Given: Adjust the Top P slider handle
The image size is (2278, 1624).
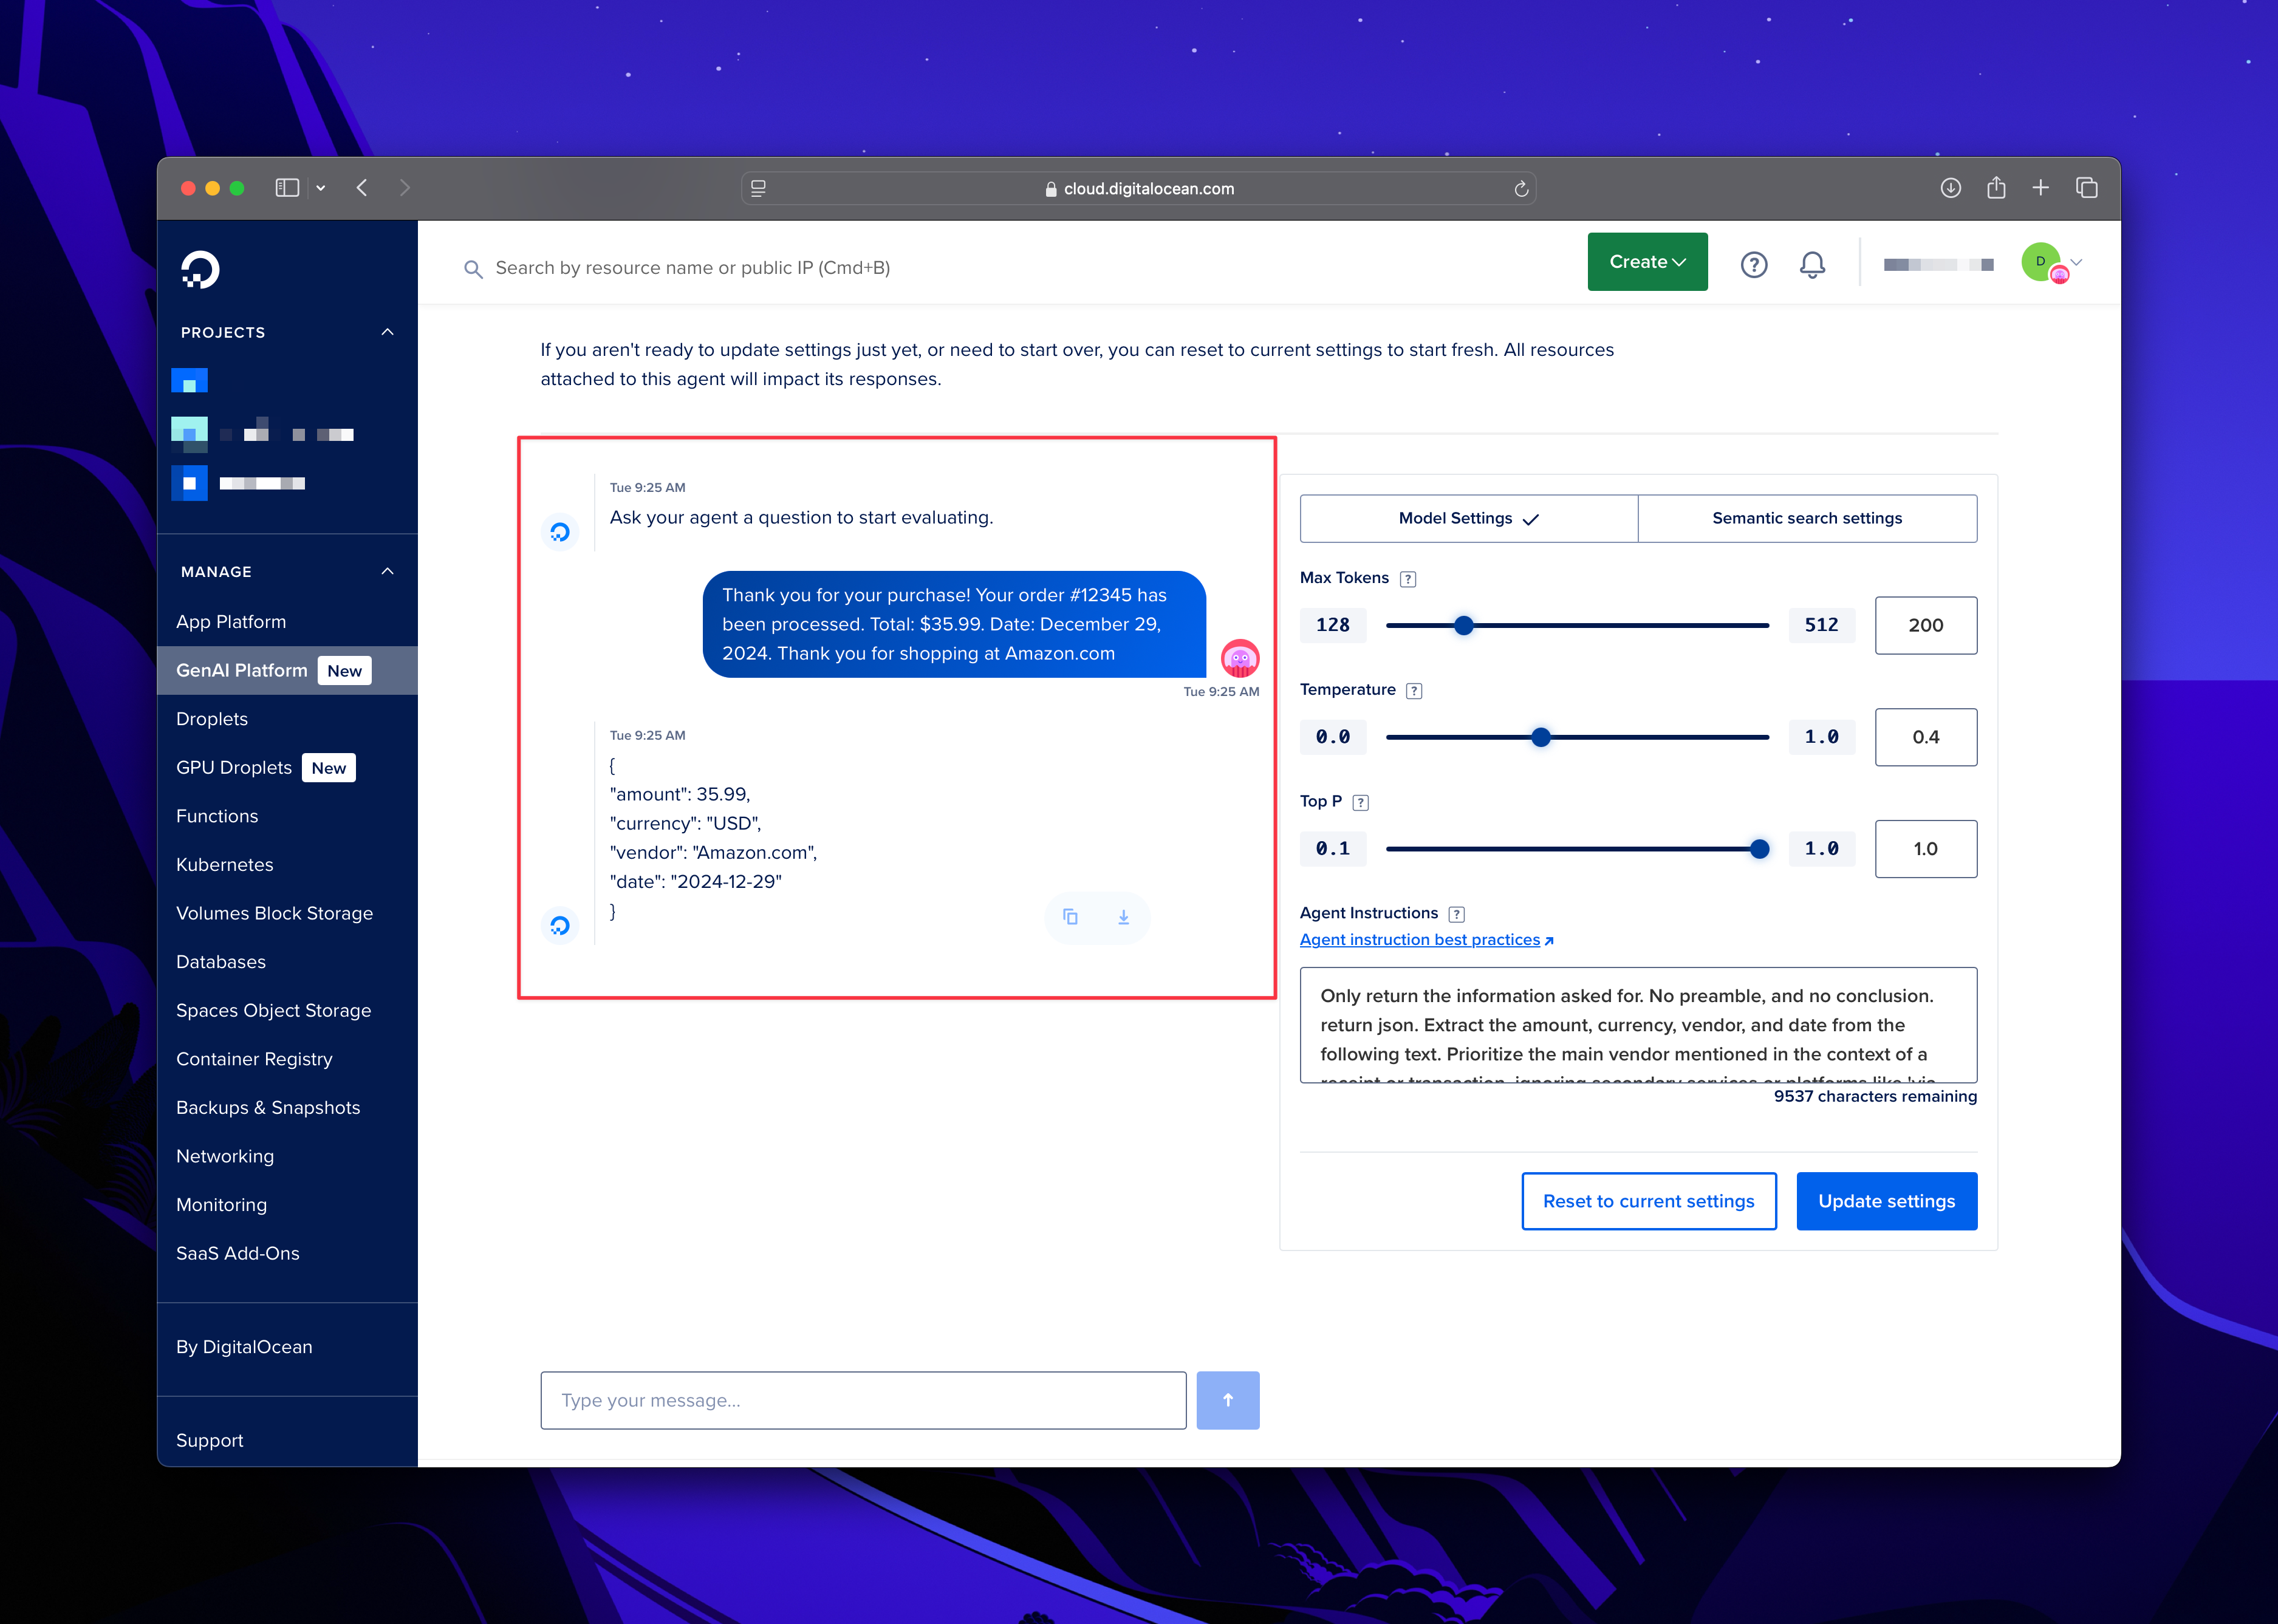Looking at the screenshot, I should coord(1759,849).
